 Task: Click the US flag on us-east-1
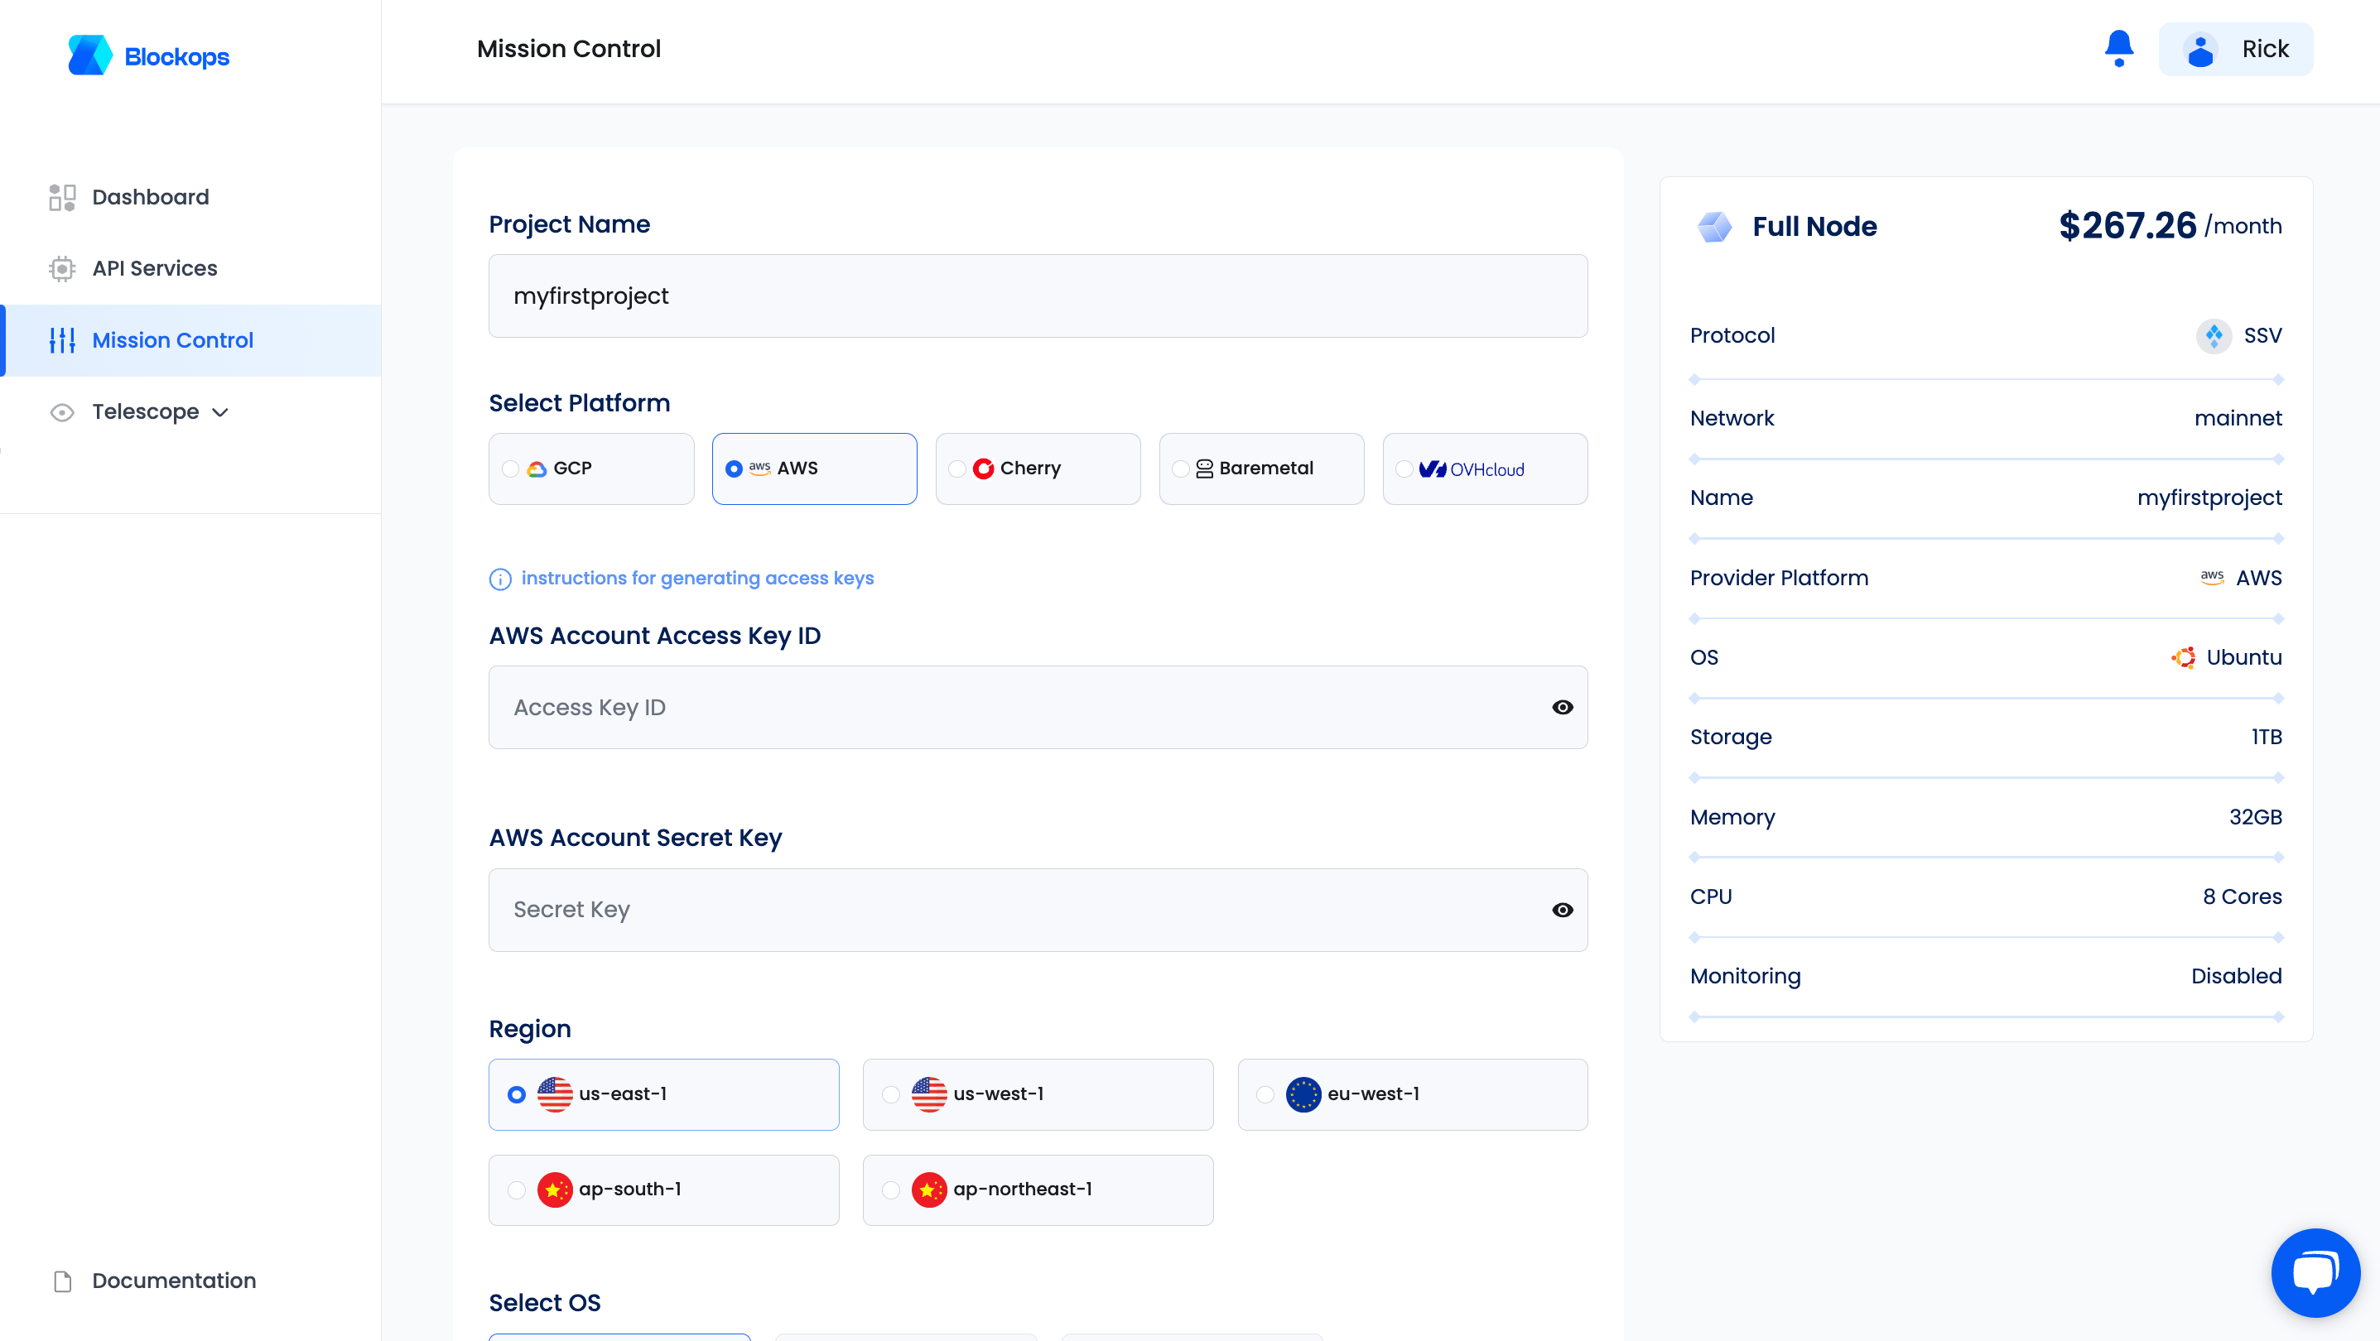pyautogui.click(x=556, y=1094)
